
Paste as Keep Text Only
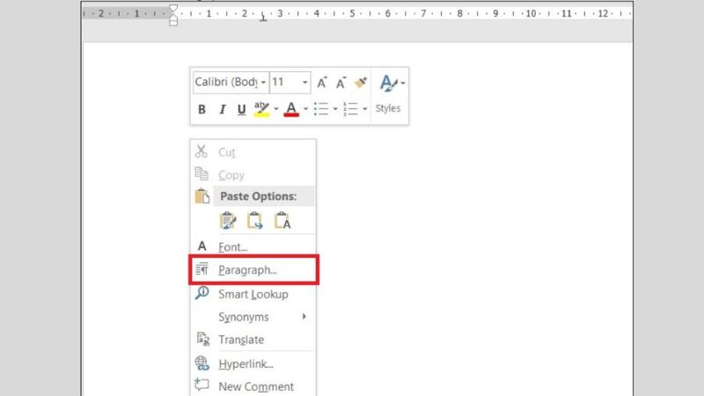click(x=282, y=221)
